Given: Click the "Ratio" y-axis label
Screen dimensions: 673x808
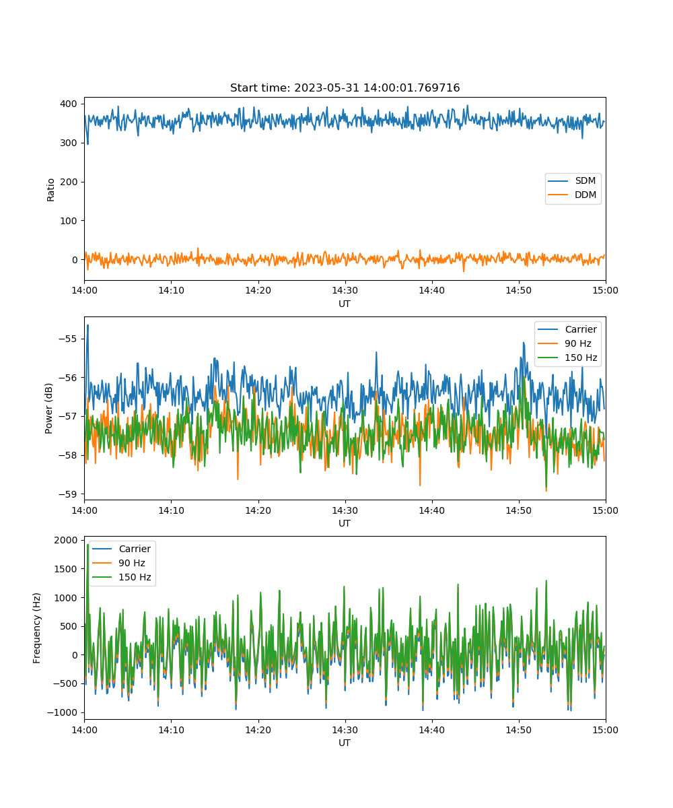Looking at the screenshot, I should tap(51, 189).
